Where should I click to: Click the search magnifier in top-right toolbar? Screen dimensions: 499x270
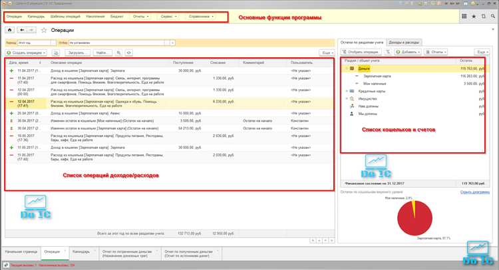pyautogui.click(x=492, y=16)
